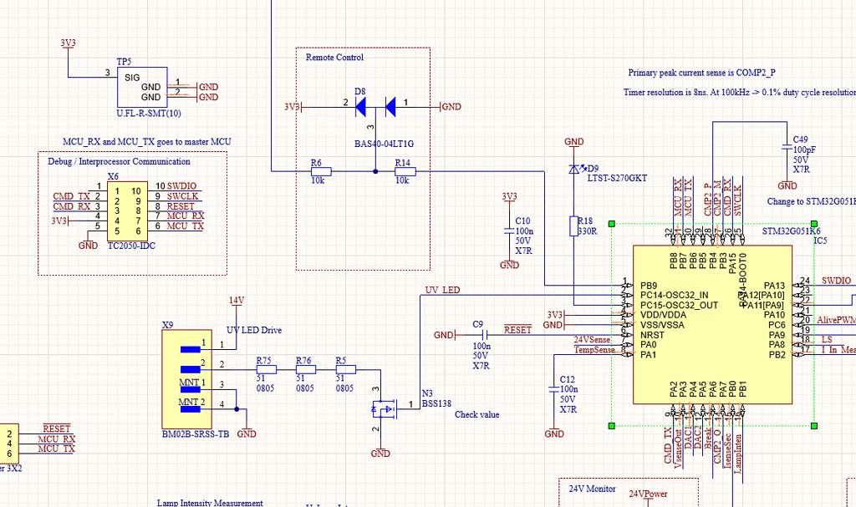Click the '24V Monitor' section title

[593, 489]
